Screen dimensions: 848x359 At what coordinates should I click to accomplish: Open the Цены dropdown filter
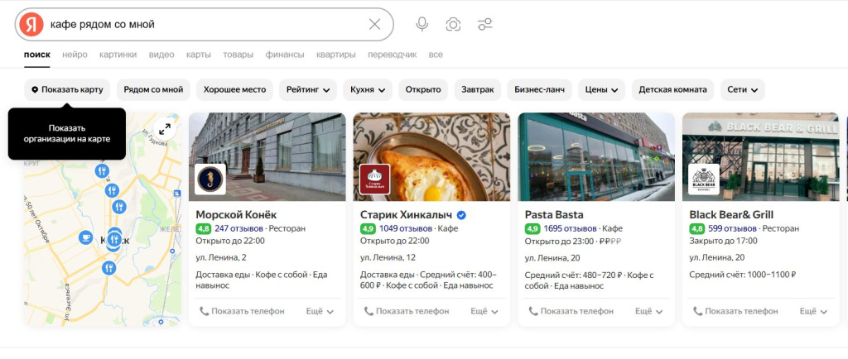coord(601,89)
